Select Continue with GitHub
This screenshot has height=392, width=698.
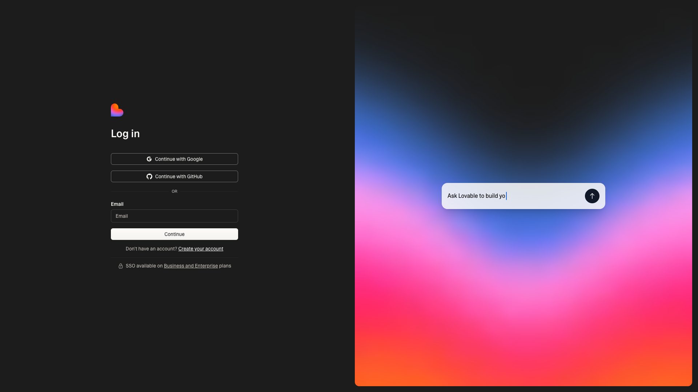pyautogui.click(x=174, y=176)
